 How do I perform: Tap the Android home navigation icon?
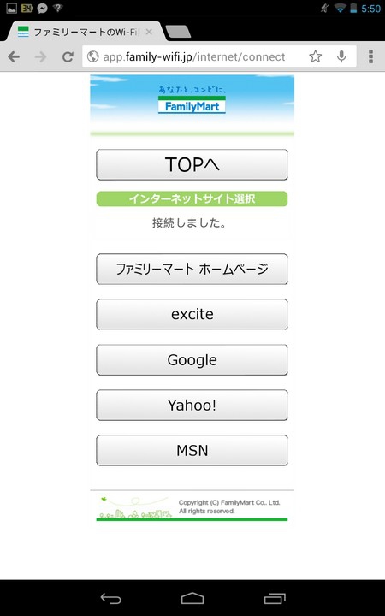192,598
